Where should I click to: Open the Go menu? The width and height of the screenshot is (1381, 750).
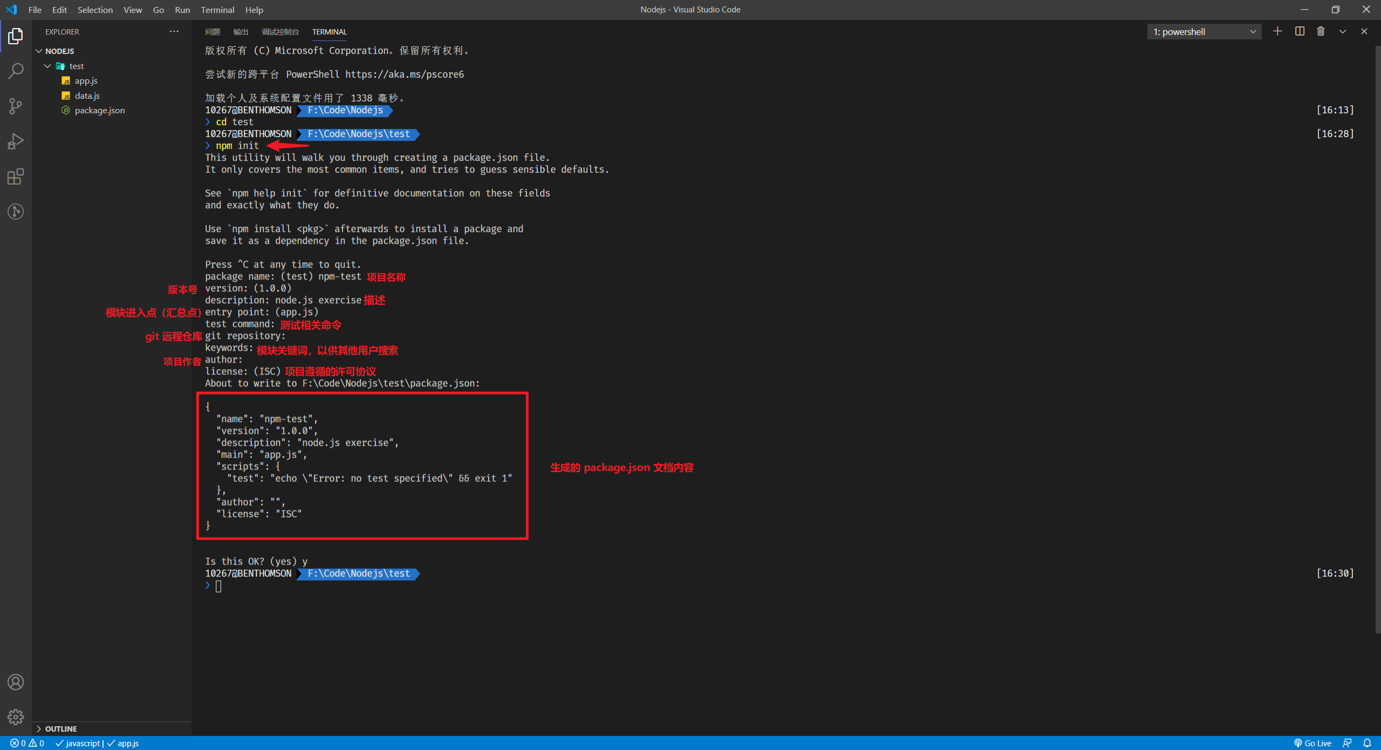click(158, 10)
